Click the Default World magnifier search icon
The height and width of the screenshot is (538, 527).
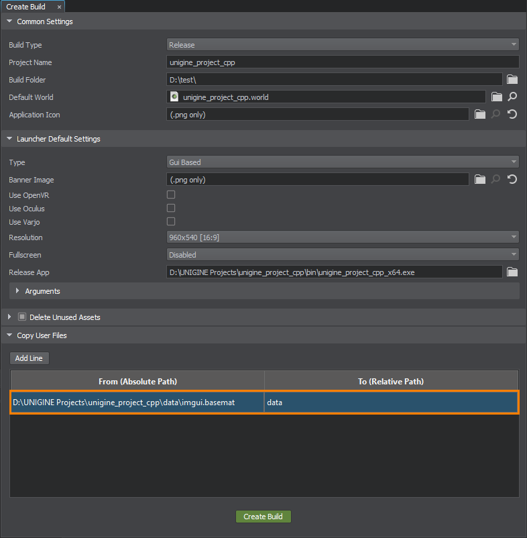pyautogui.click(x=513, y=97)
